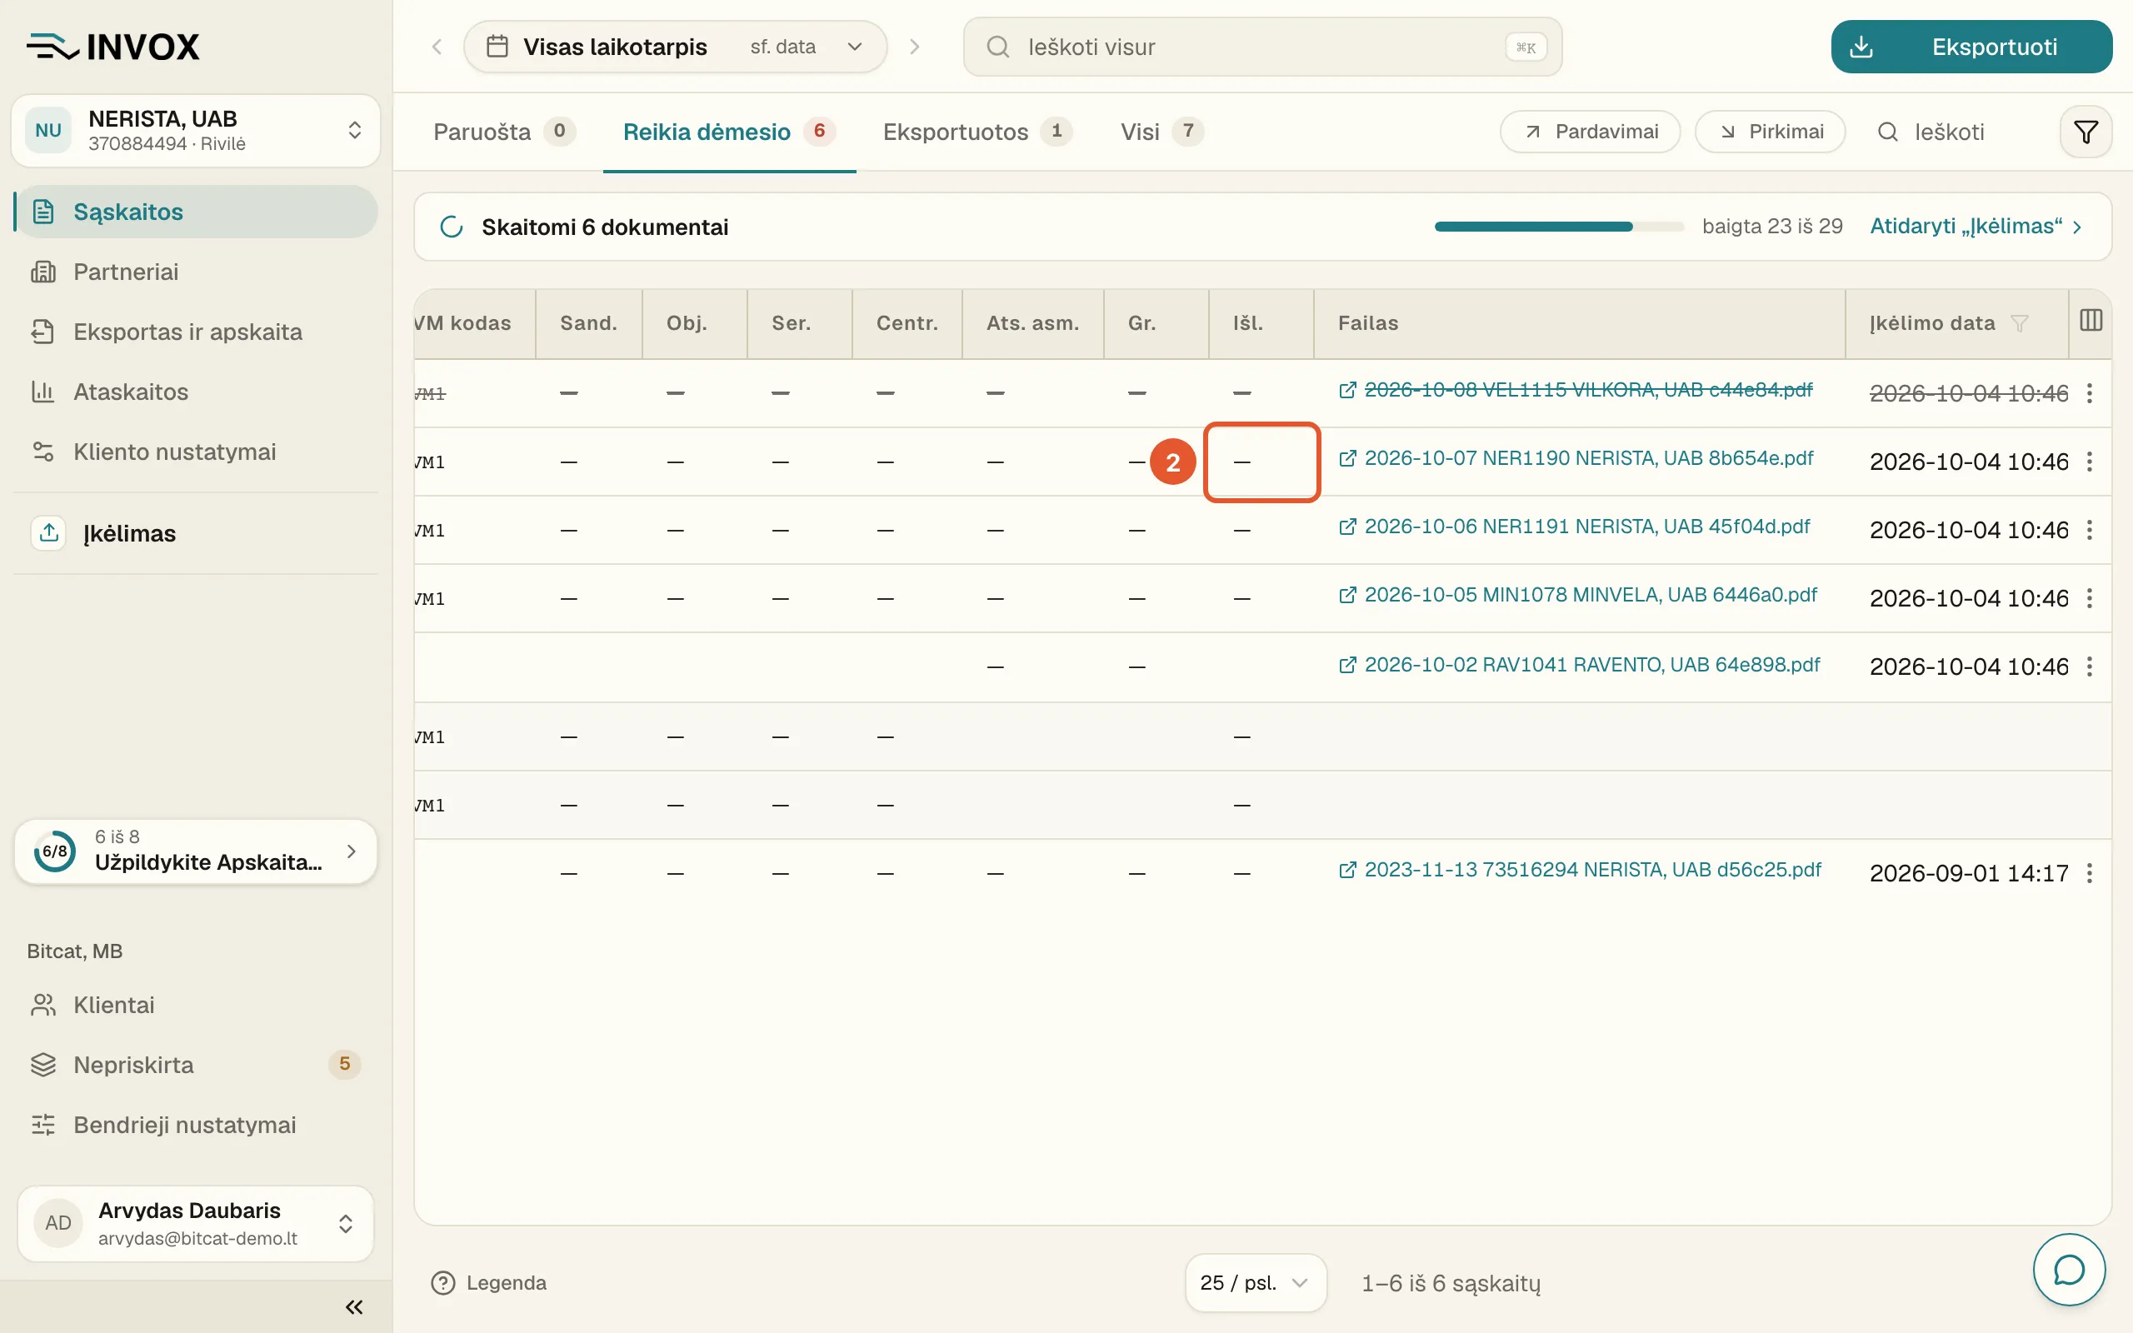
Task: Click the Eksportuoti button
Action: click(x=1971, y=47)
